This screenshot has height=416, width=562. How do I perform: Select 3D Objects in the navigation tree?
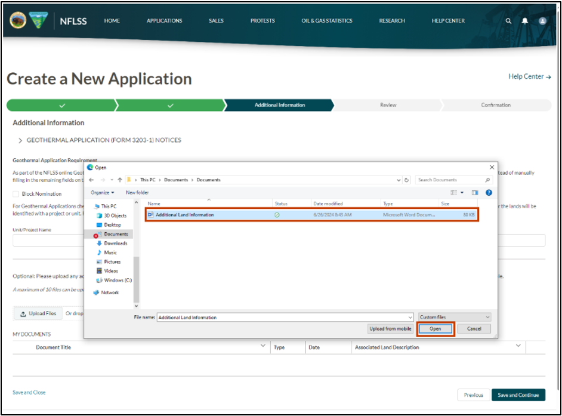[112, 215]
